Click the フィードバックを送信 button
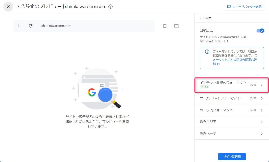Viewport: 269px width, 162px height. 245,7
